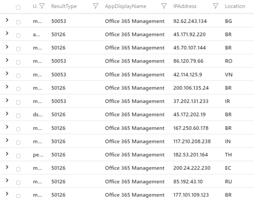Click the ResultType column header label
254x198 pixels.
coord(64,6)
